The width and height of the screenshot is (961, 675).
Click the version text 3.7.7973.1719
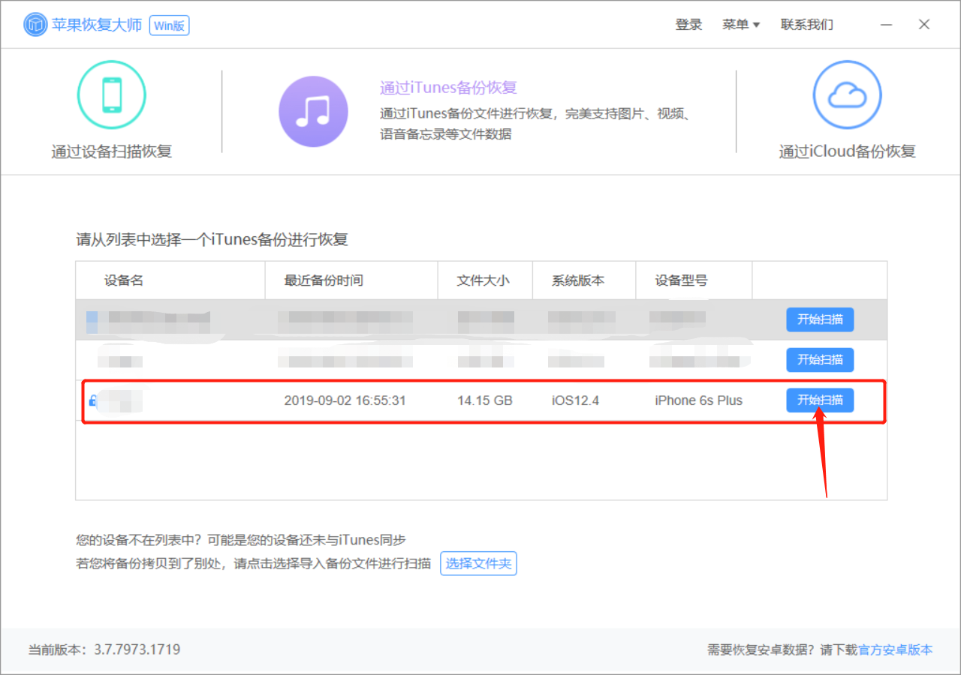137,649
